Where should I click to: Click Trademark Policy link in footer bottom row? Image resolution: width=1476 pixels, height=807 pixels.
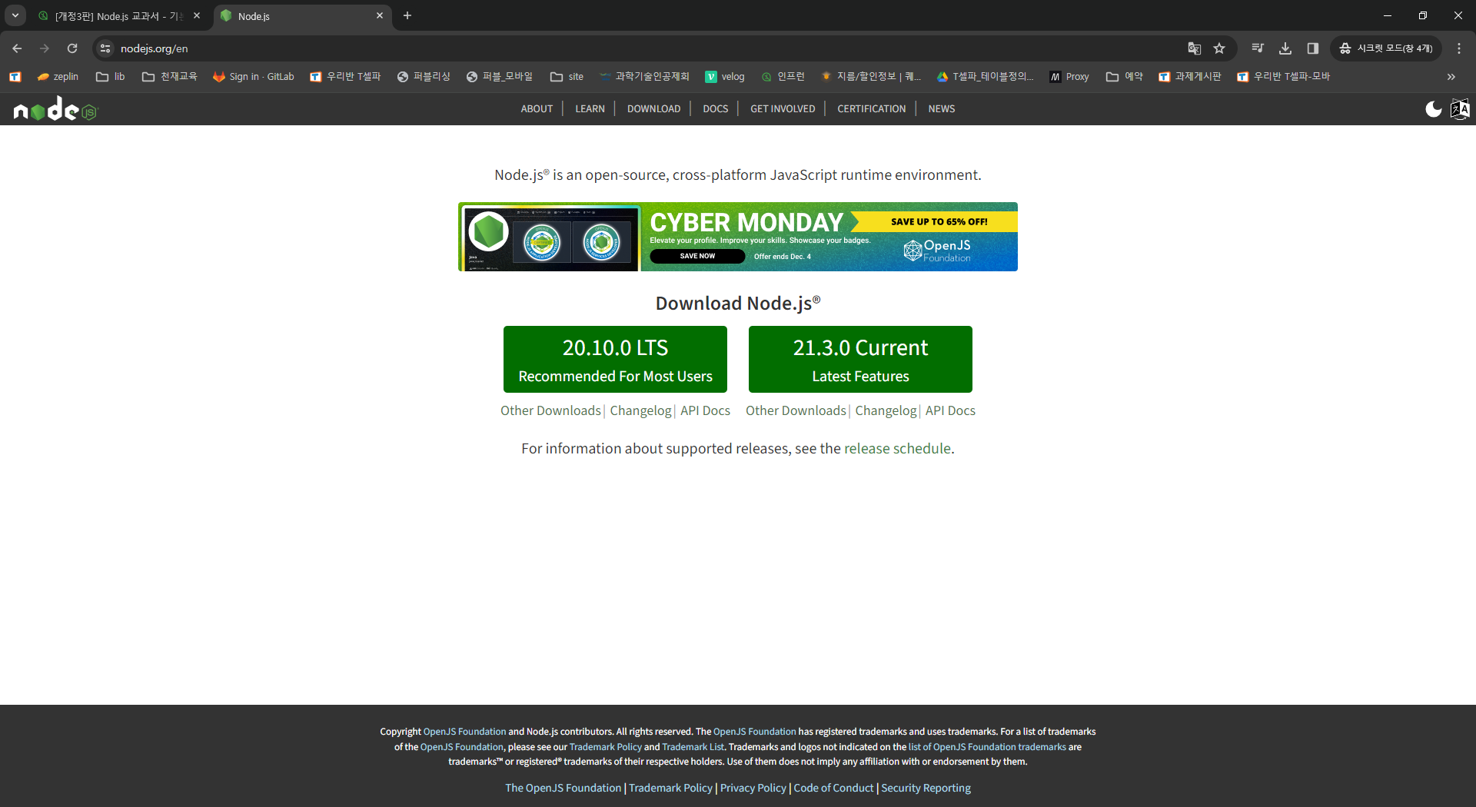[670, 788]
